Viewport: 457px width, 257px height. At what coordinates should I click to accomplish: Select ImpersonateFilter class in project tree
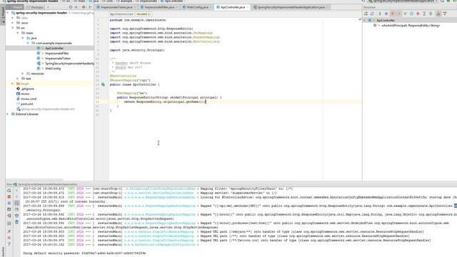coord(57,54)
